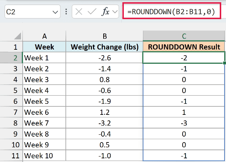226x162 pixels.
Task: Select row 2 header
Action: (x=11, y=57)
